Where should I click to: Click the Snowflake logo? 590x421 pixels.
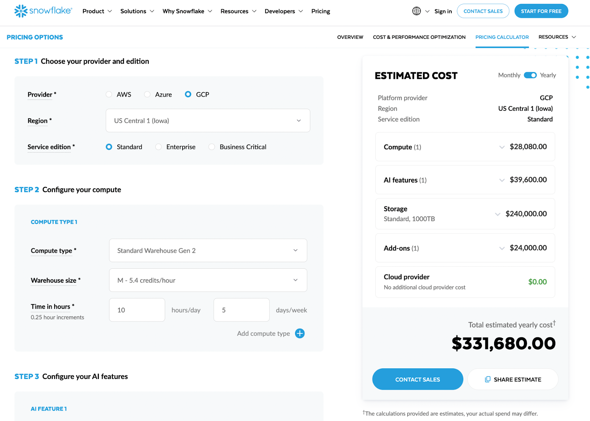43,11
